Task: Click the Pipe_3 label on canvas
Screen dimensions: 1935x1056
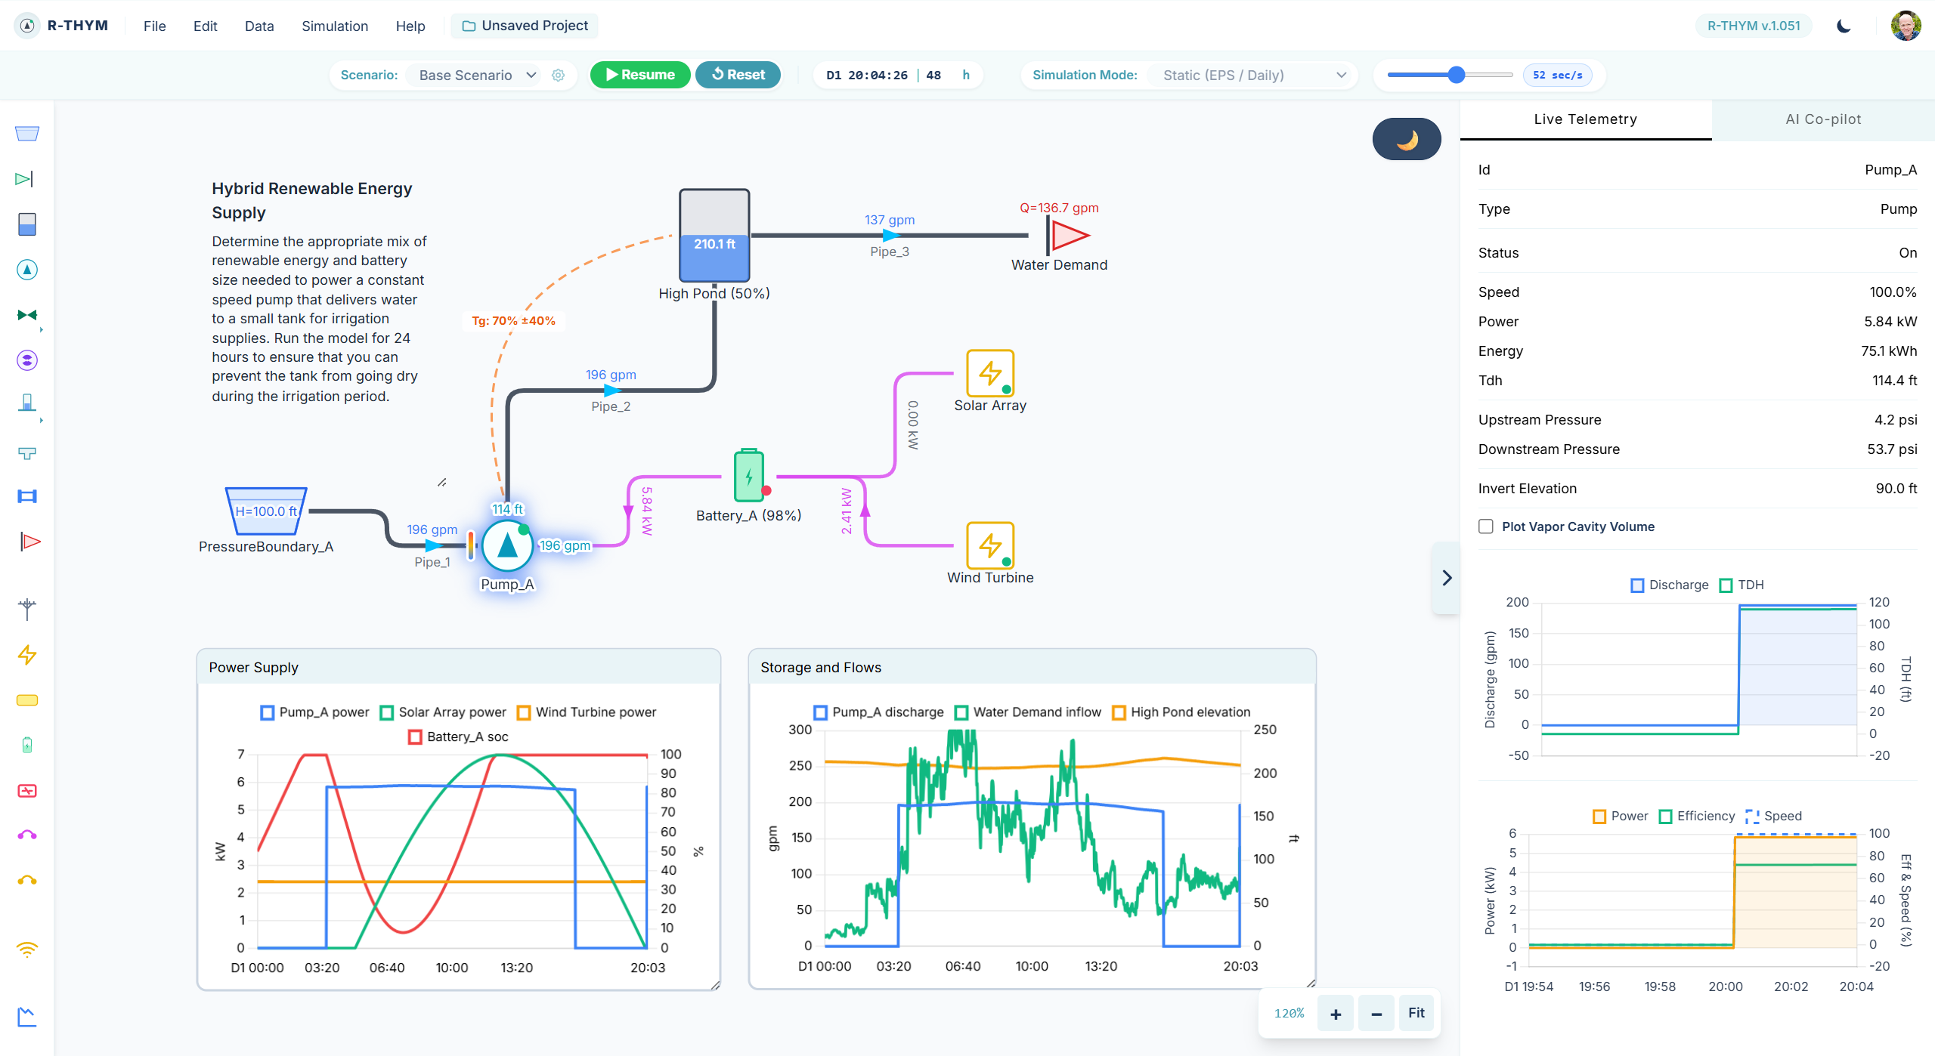Action: click(x=890, y=252)
